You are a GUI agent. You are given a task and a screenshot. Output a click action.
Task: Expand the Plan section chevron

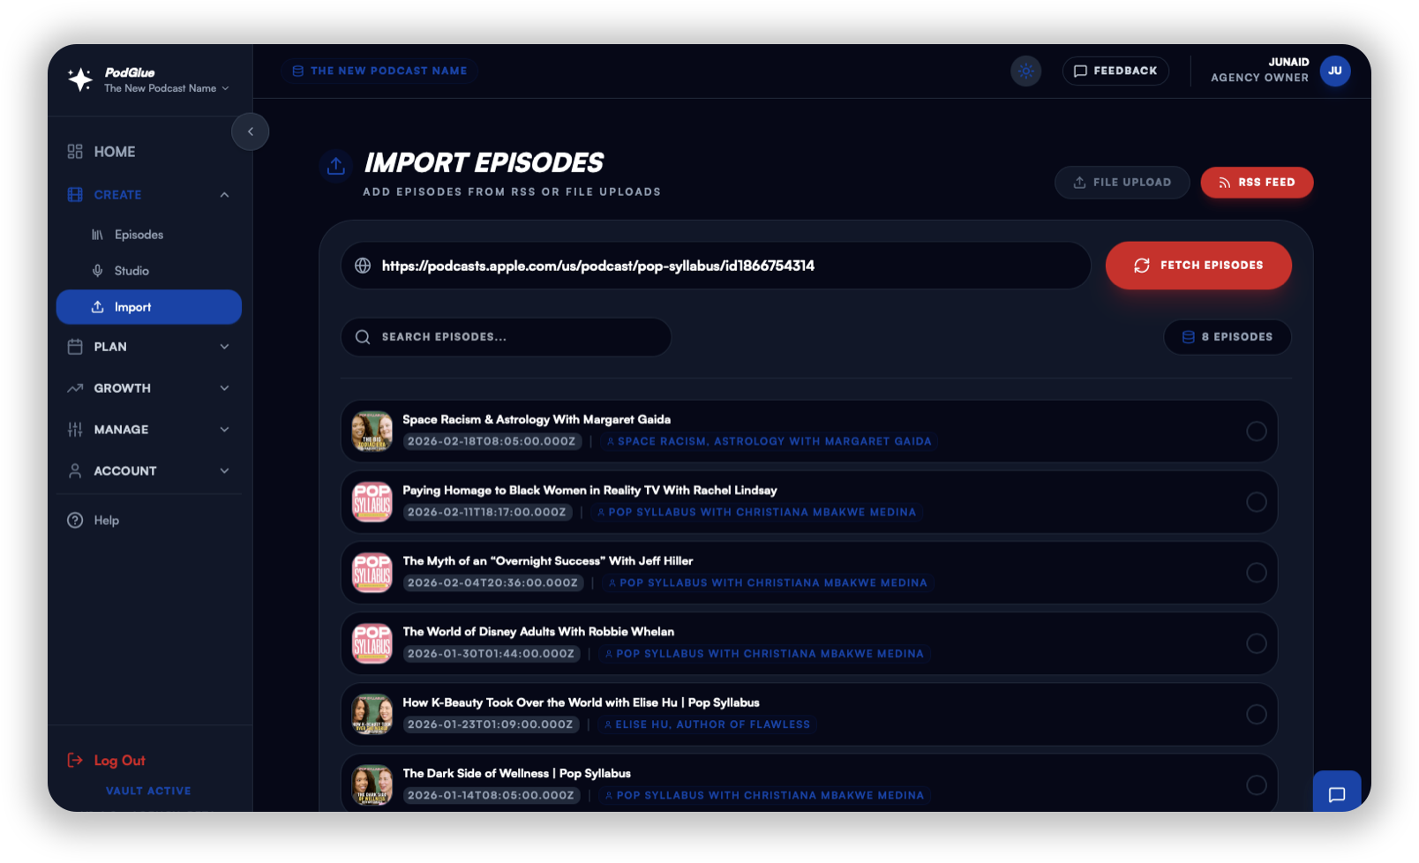(224, 347)
